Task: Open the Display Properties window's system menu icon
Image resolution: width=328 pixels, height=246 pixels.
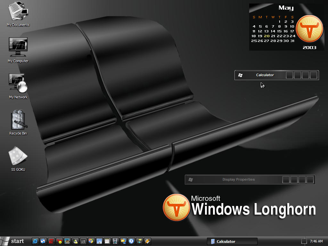Action: pyautogui.click(x=191, y=179)
